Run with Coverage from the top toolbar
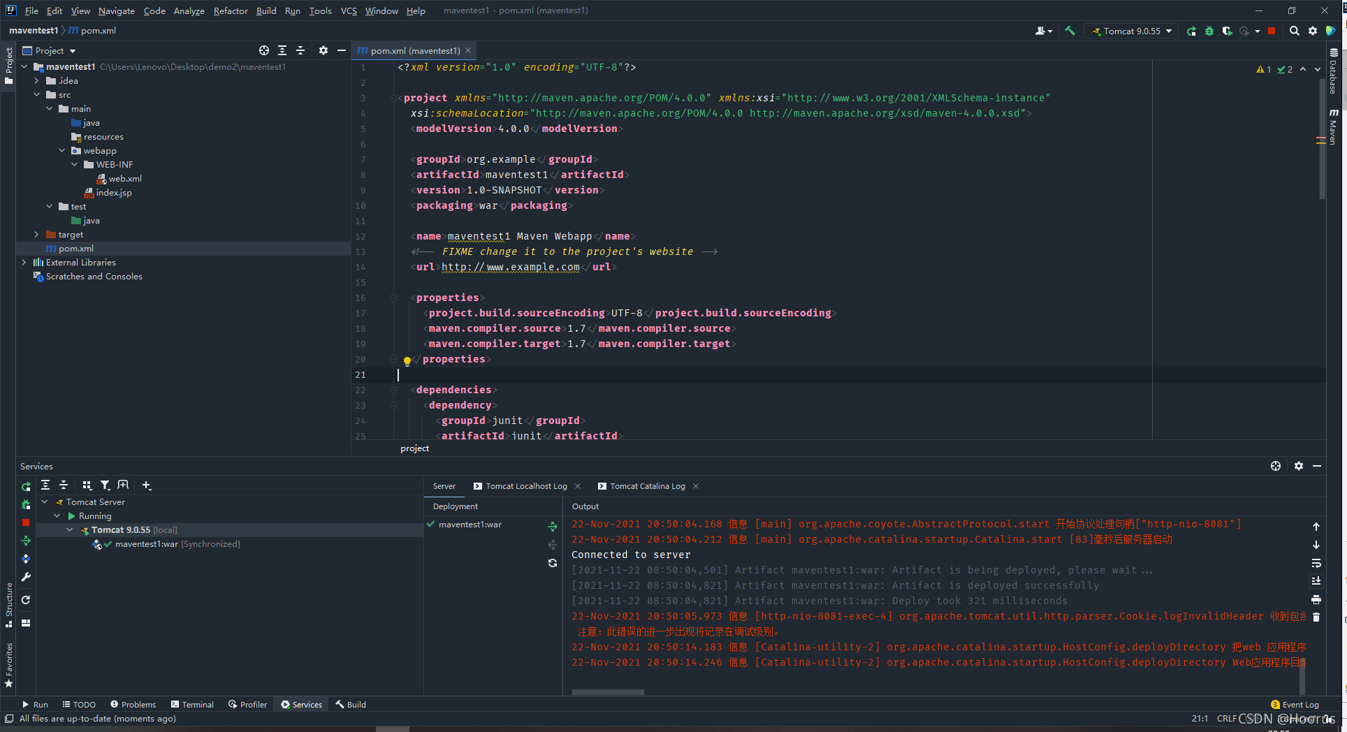The height and width of the screenshot is (732, 1347). (x=1227, y=31)
